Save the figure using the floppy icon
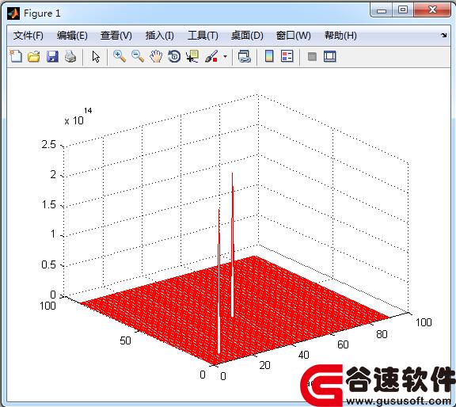 point(52,56)
